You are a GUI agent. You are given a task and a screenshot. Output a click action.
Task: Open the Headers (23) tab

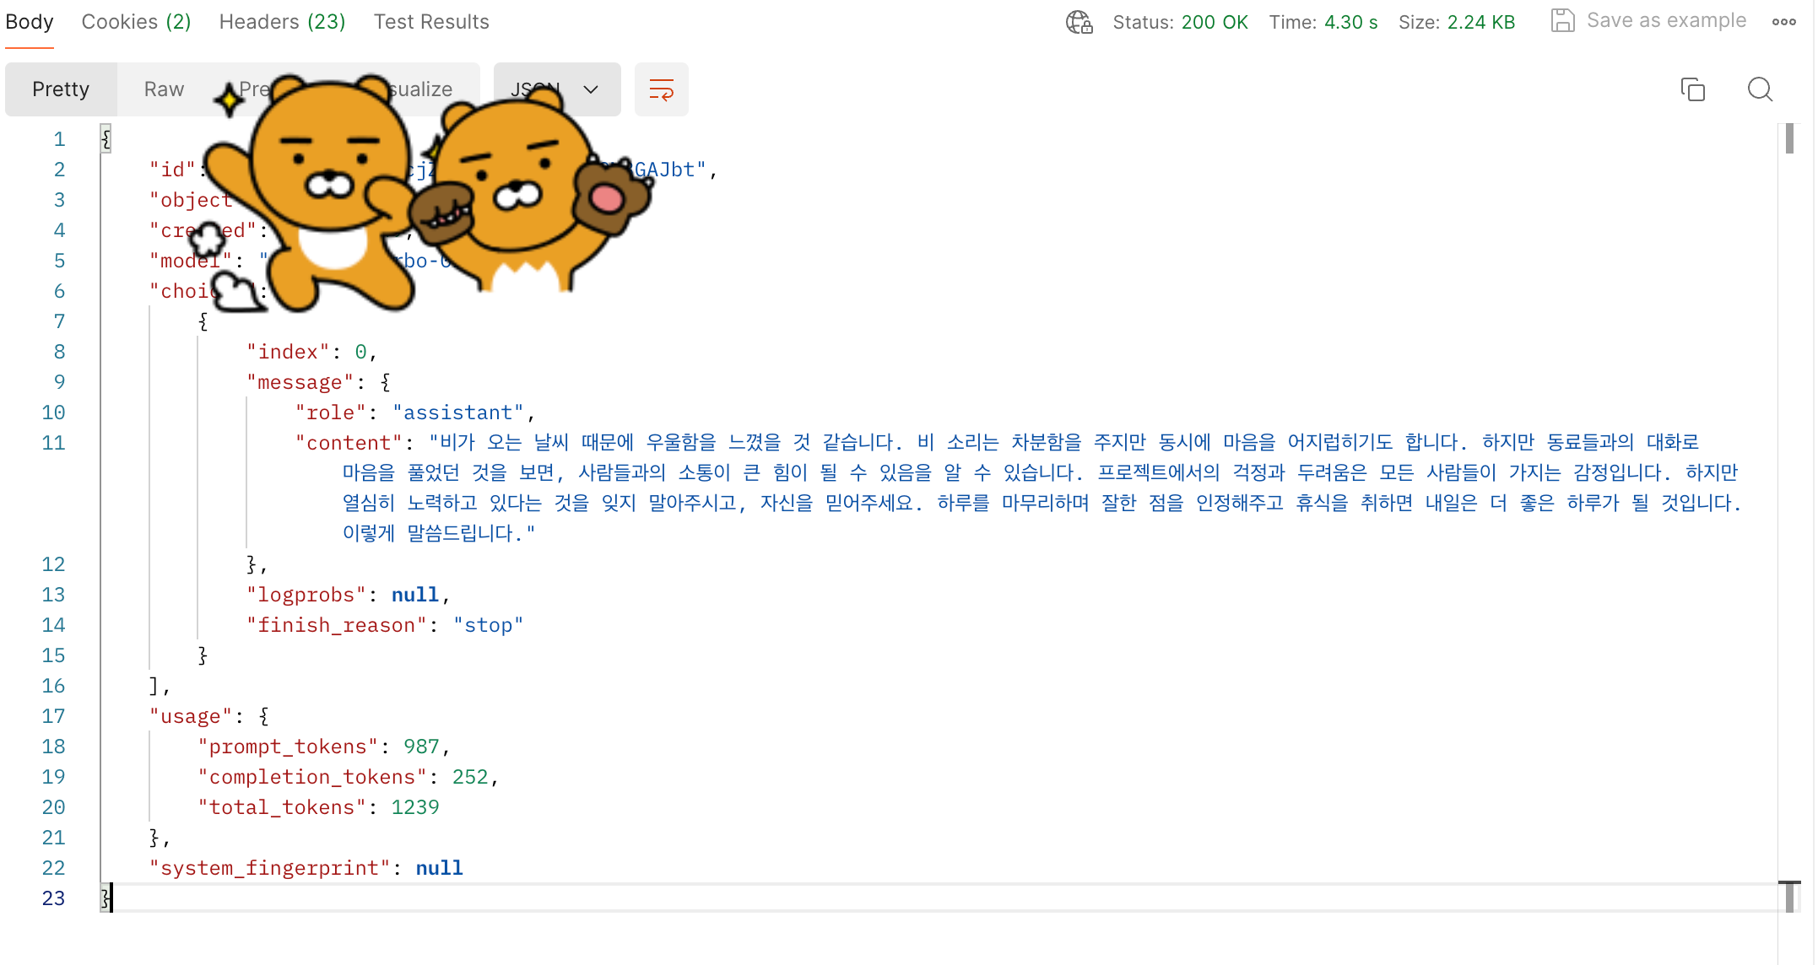[282, 22]
